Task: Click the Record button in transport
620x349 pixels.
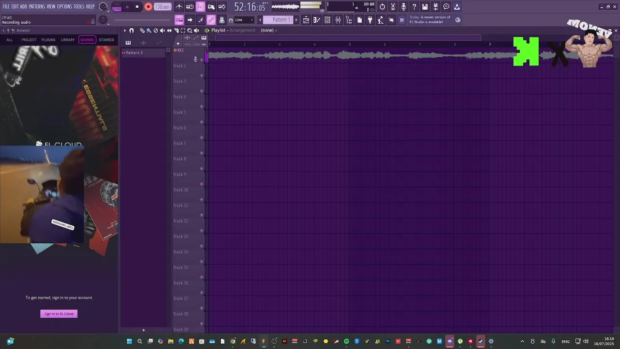Action: 148,7
